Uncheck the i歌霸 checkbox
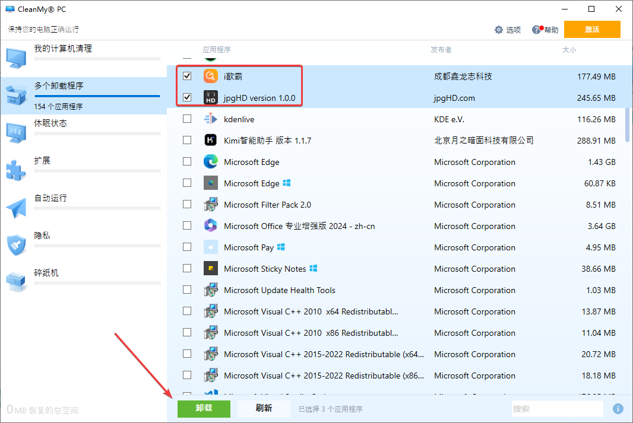Screen dimensions: 633x423 [x=187, y=76]
